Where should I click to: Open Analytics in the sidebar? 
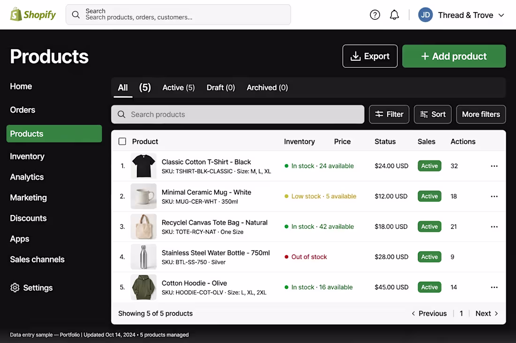pos(27,177)
